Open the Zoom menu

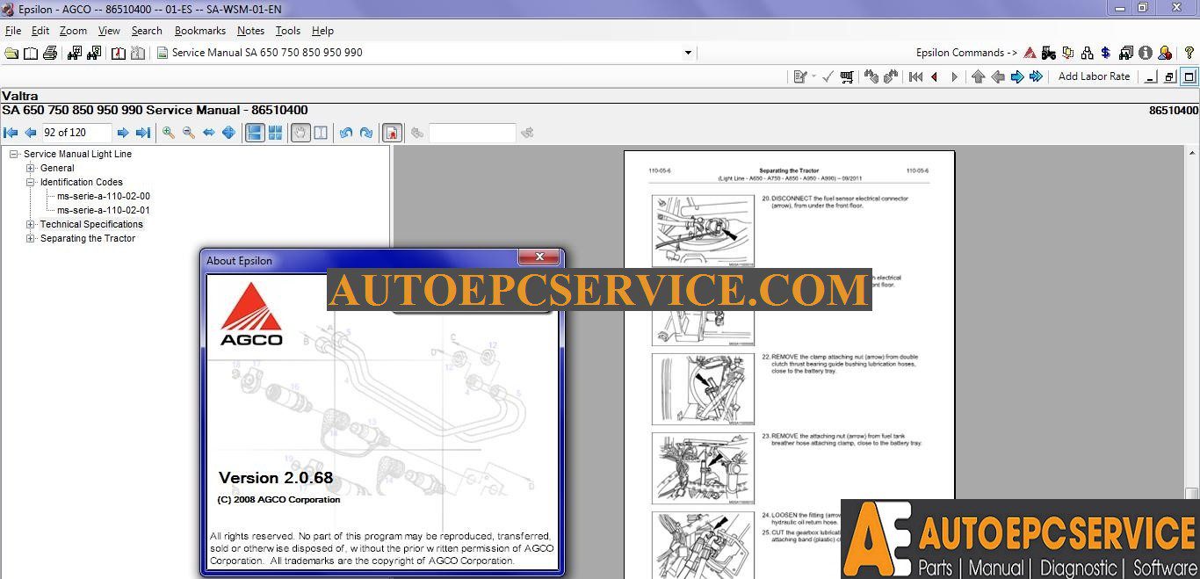tap(73, 31)
